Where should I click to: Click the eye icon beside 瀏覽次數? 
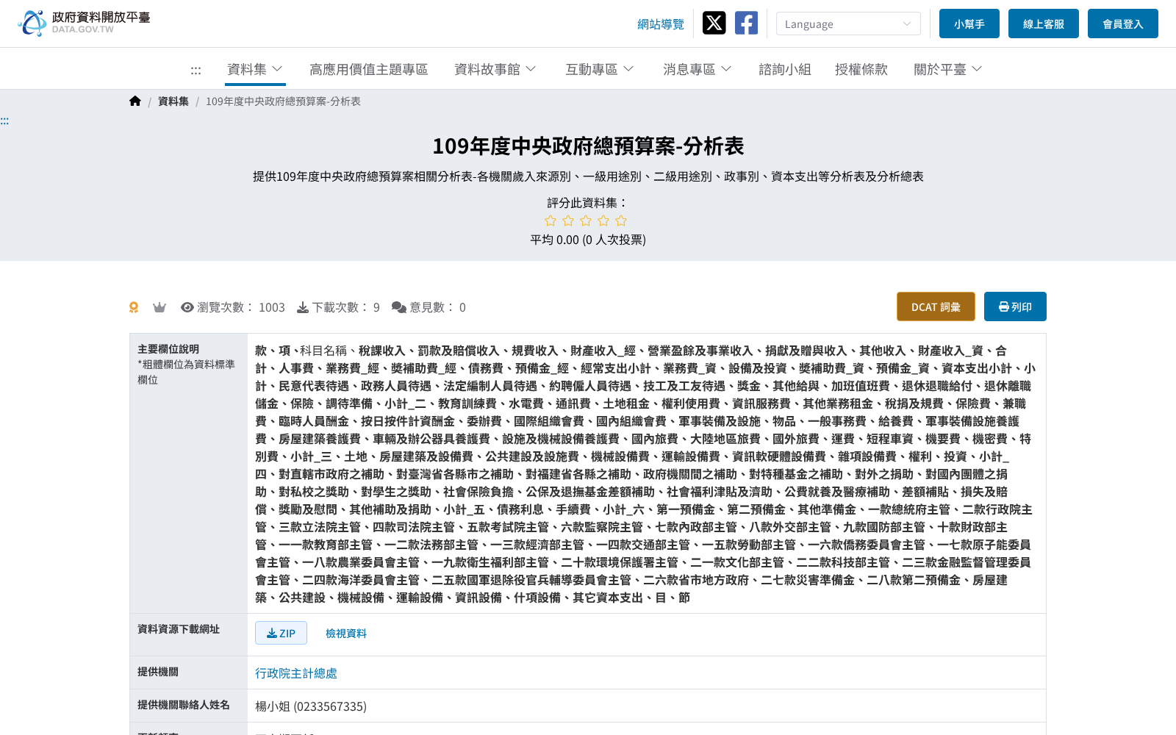click(x=187, y=307)
